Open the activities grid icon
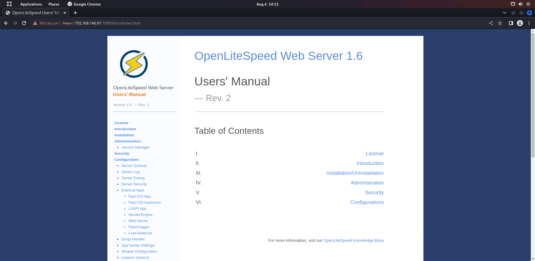Image resolution: width=535 pixels, height=261 pixels. [x=9, y=4]
